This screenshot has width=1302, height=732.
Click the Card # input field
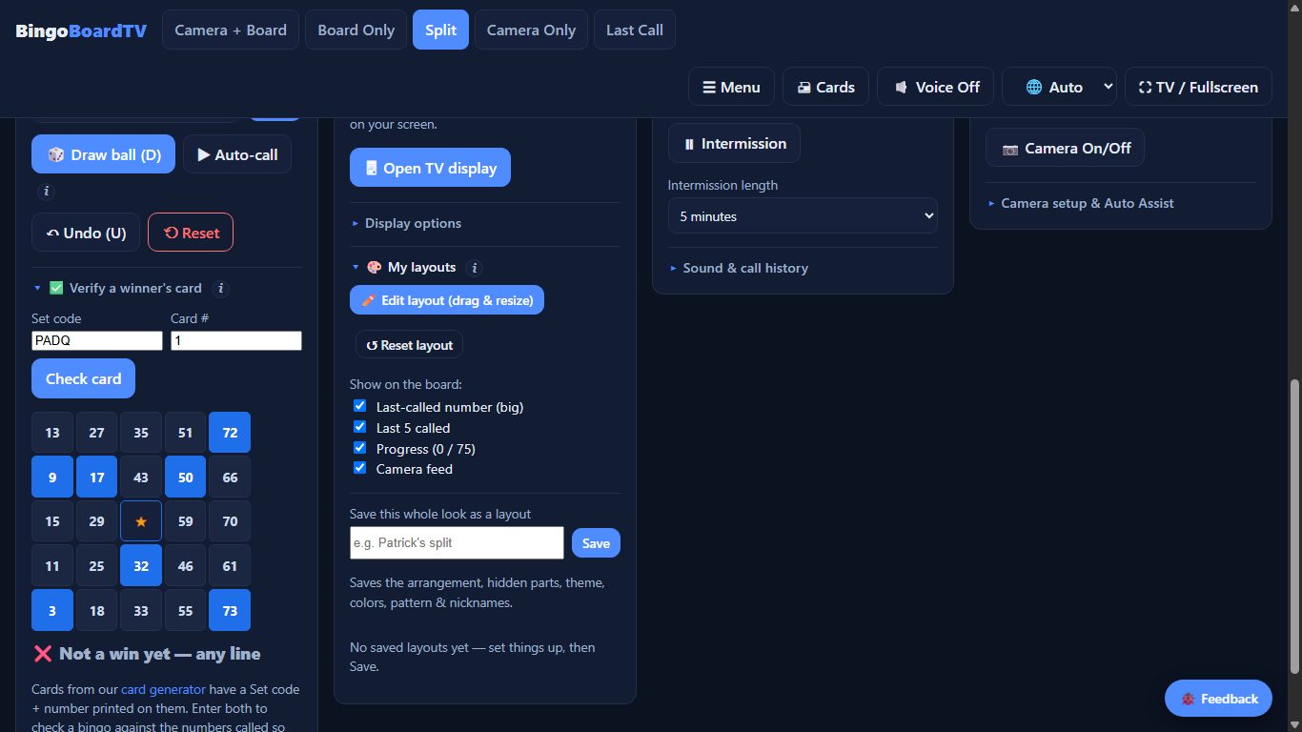[236, 340]
